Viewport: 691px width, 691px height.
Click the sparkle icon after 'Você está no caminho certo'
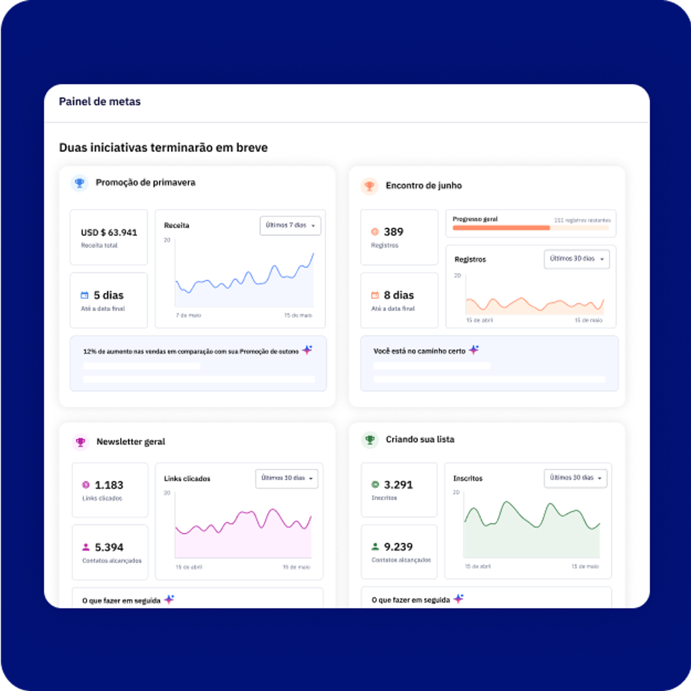coord(474,350)
